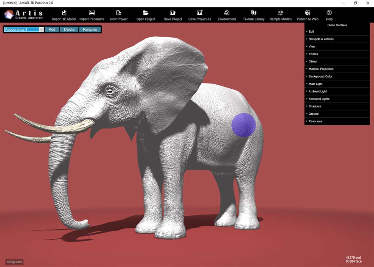Expand the Ambient Light section
The image size is (374, 267).
(x=337, y=91)
